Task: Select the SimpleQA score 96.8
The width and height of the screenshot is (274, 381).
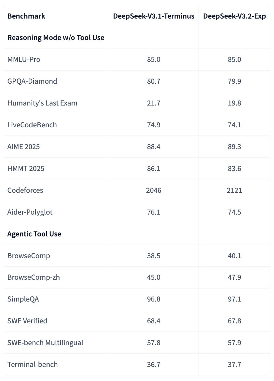Action: click(154, 300)
